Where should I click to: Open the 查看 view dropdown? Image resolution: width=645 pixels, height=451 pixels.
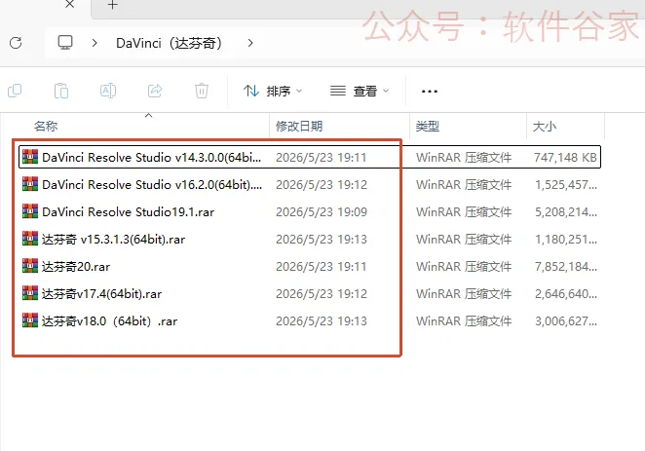(x=360, y=91)
